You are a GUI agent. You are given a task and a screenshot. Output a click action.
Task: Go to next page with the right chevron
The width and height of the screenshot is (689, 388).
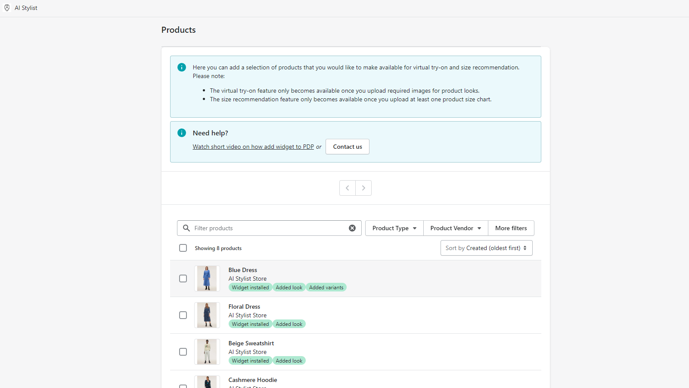click(363, 188)
